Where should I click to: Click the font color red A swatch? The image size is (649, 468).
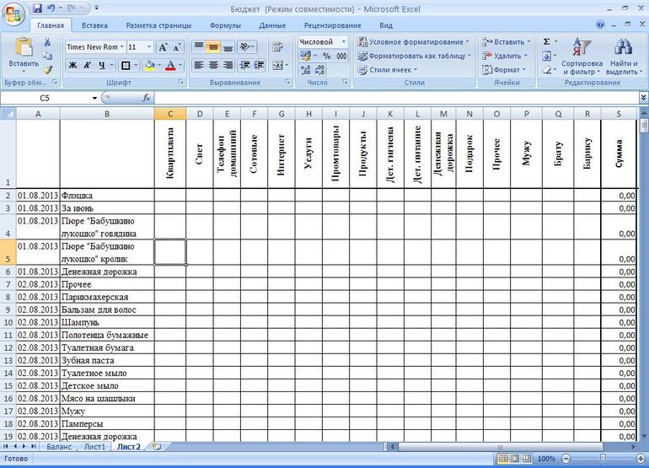click(171, 65)
